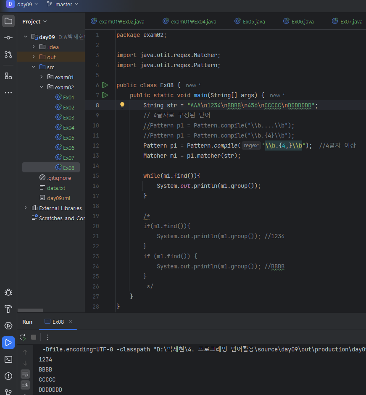The height and width of the screenshot is (395, 366).
Task: Go up the stack trace arrow
Action: click(x=25, y=352)
